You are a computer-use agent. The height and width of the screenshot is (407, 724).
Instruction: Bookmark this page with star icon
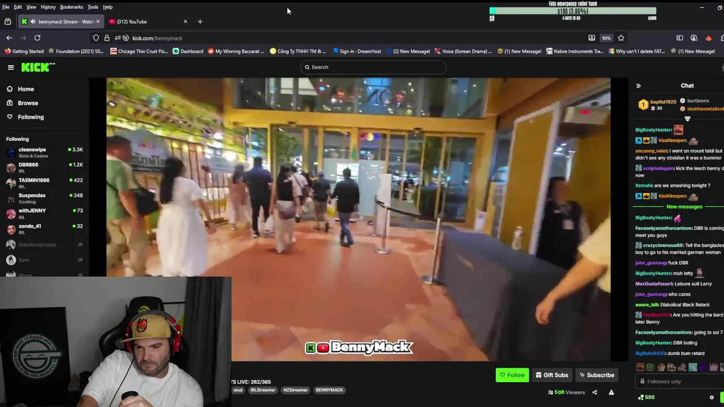point(621,38)
